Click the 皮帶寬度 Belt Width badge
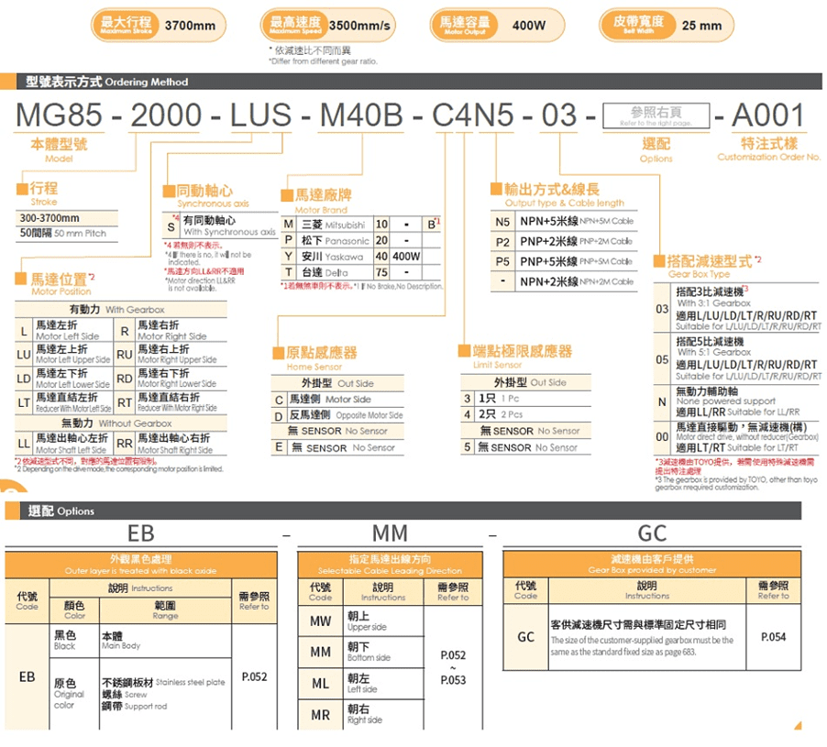 pyautogui.click(x=633, y=25)
